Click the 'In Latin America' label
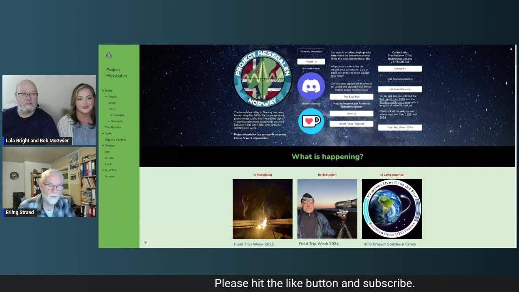The height and width of the screenshot is (292, 519). [x=392, y=175]
